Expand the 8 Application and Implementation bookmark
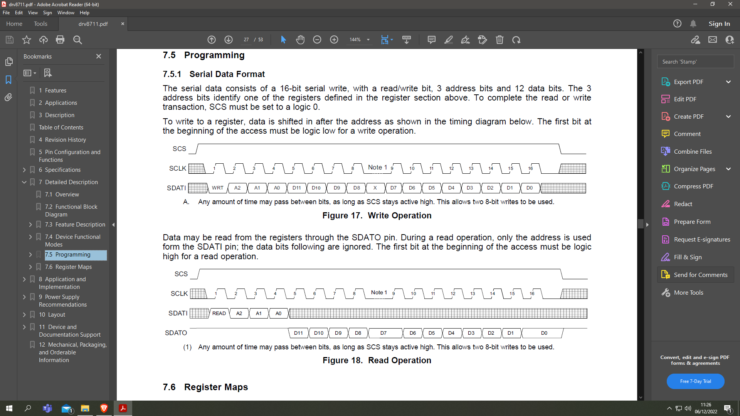This screenshot has height=416, width=740. coord(24,279)
